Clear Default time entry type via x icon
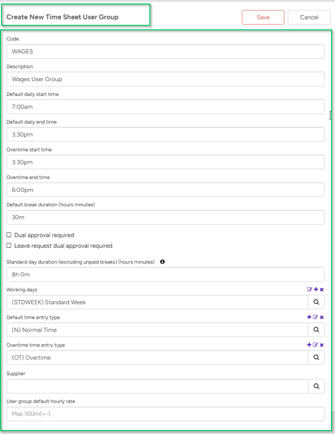The width and height of the screenshot is (335, 434). [x=322, y=317]
